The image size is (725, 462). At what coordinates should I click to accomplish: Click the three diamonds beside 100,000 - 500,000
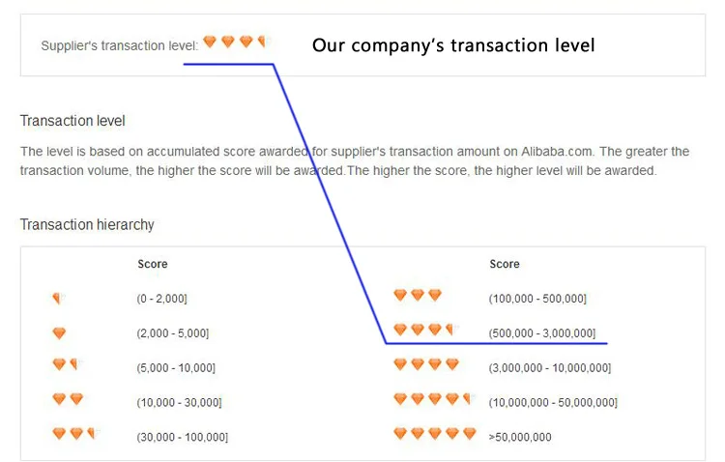click(418, 296)
